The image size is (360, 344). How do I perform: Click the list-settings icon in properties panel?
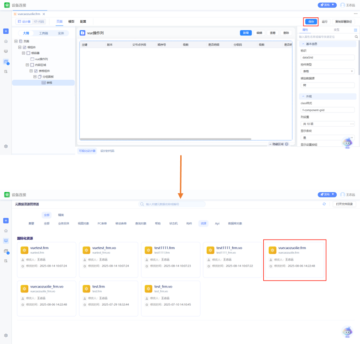[x=355, y=30]
